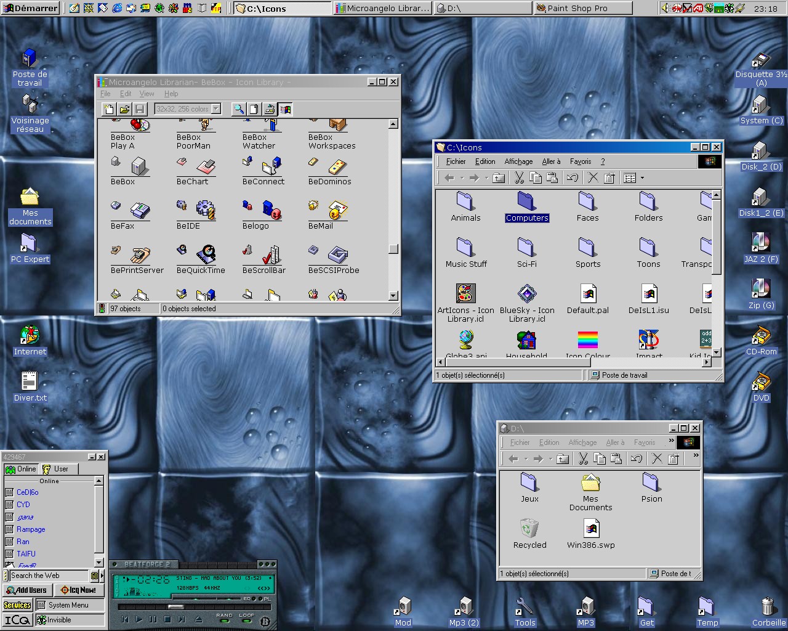Toggle the RAND shuffle indicator in Beatforge
Viewport: 788px width, 631px height.
[224, 620]
